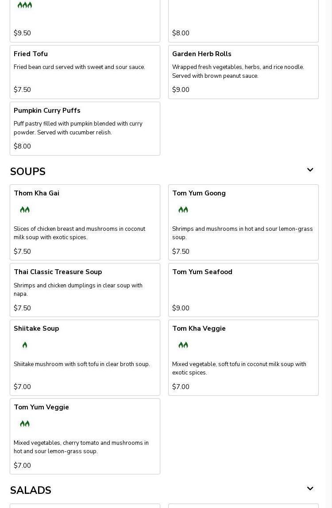Image resolution: width=332 pixels, height=508 pixels.
Task: Click the SALADS section heading
Action: click(x=31, y=490)
